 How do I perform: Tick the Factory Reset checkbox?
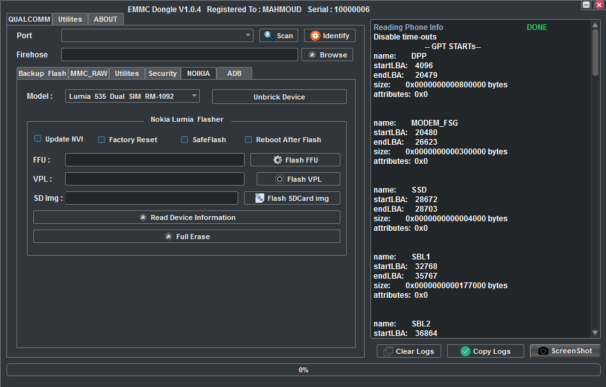point(102,140)
